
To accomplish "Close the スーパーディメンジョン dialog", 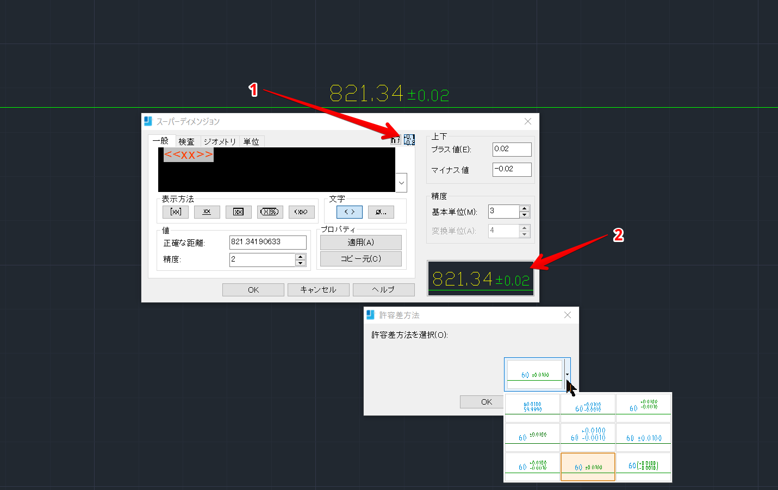I will [x=528, y=121].
